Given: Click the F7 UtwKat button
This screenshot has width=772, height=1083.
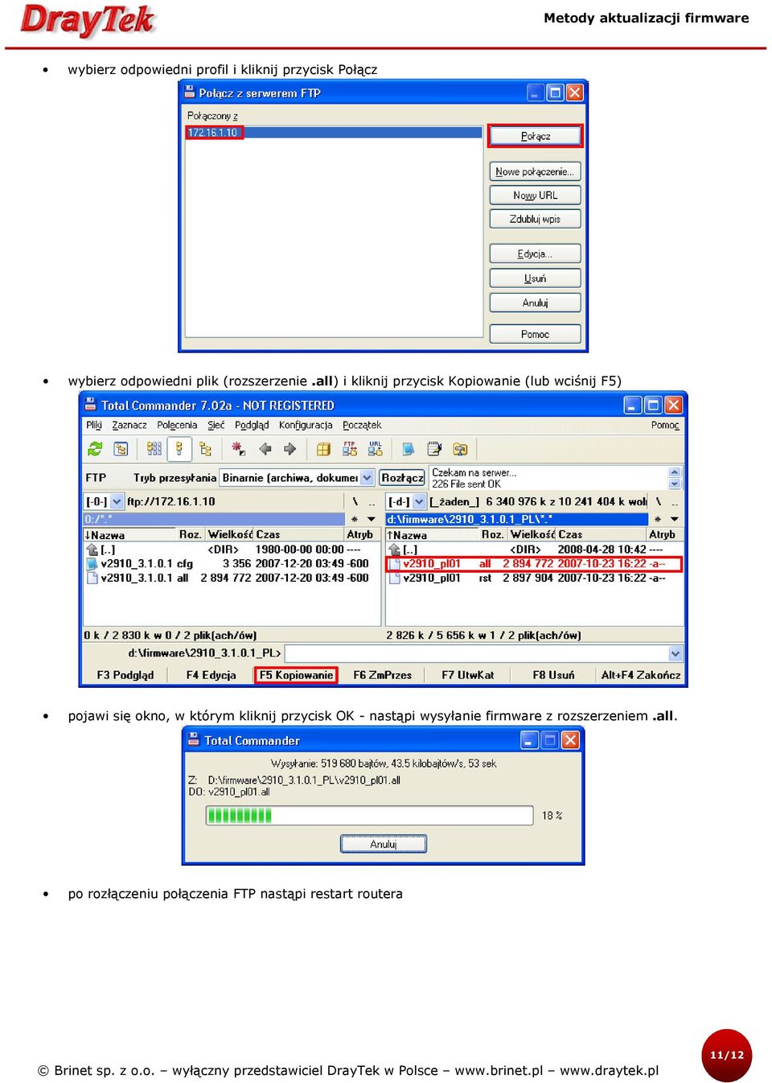Looking at the screenshot, I should click(468, 675).
